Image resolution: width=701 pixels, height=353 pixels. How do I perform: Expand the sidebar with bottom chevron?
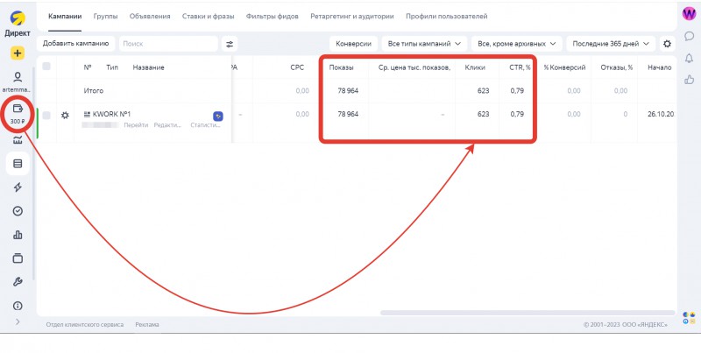[18, 321]
